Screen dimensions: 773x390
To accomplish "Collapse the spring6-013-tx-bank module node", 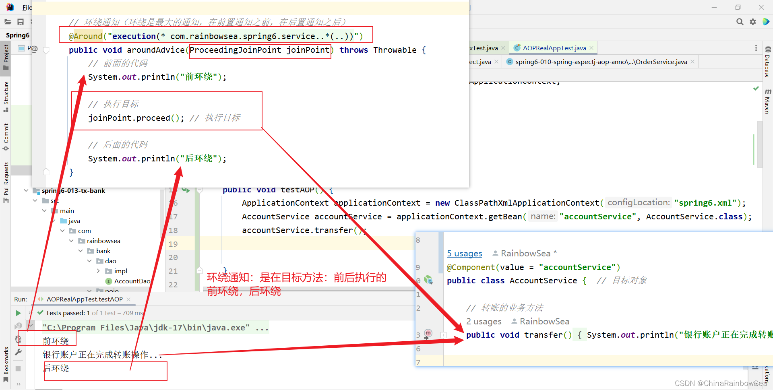I will pyautogui.click(x=26, y=190).
